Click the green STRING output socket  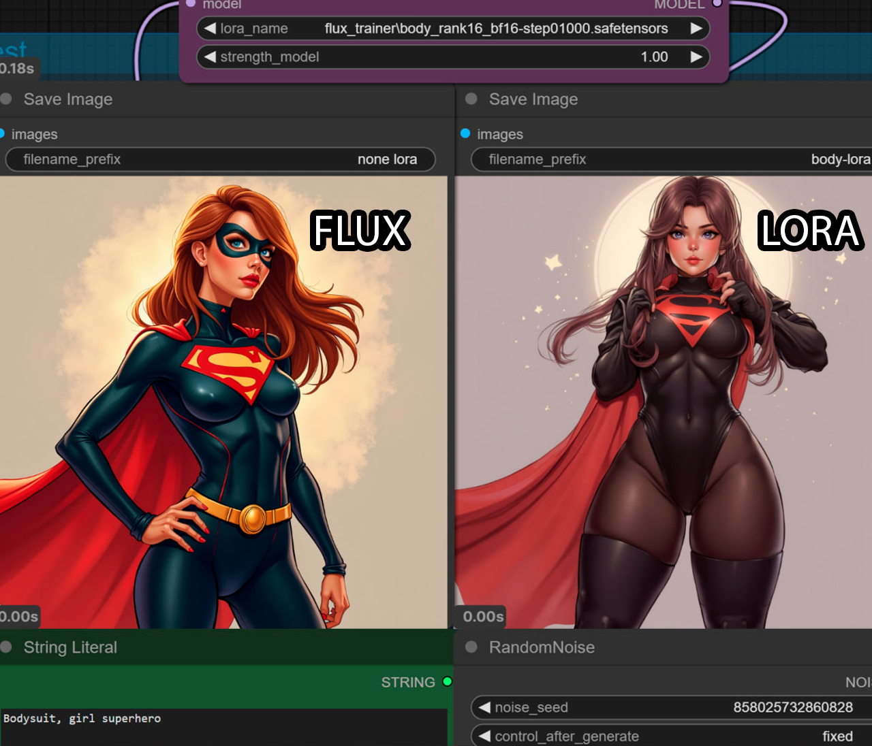(447, 681)
